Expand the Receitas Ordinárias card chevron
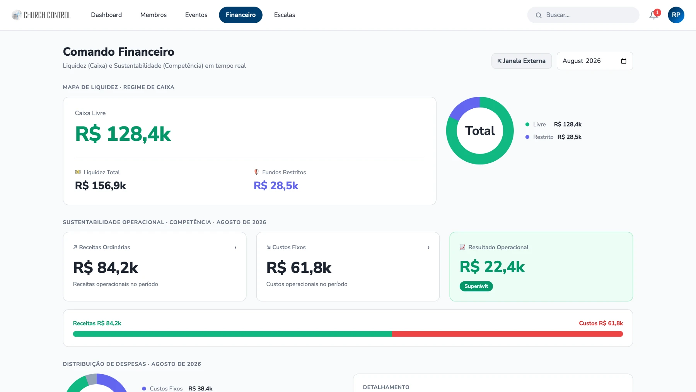Screen dimensions: 696x392 click(235, 247)
